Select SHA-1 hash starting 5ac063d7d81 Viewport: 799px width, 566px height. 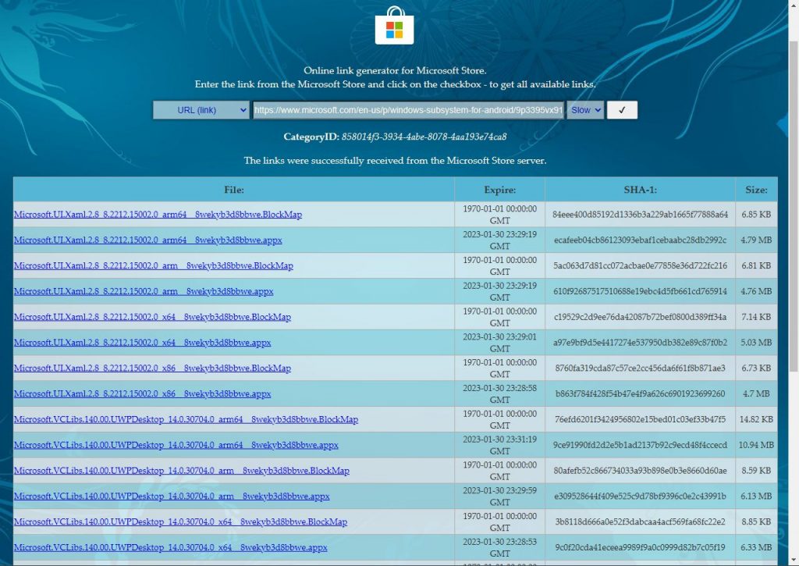point(641,265)
